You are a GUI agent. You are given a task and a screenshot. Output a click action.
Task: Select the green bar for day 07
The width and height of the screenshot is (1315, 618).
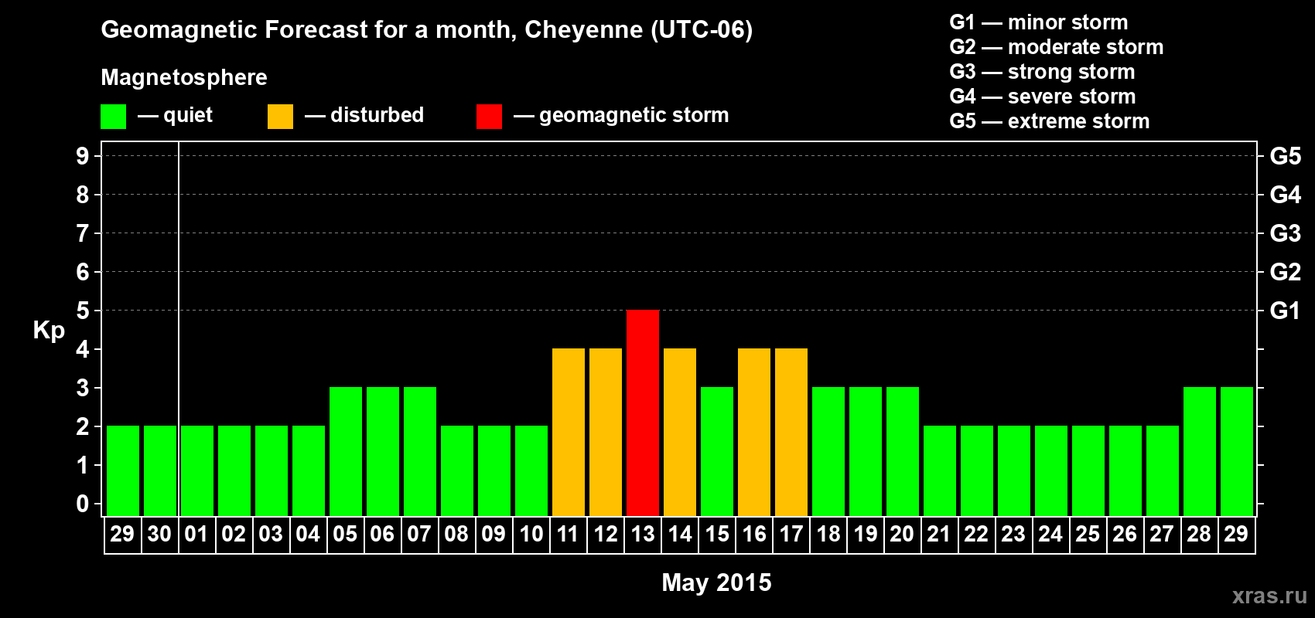(420, 451)
